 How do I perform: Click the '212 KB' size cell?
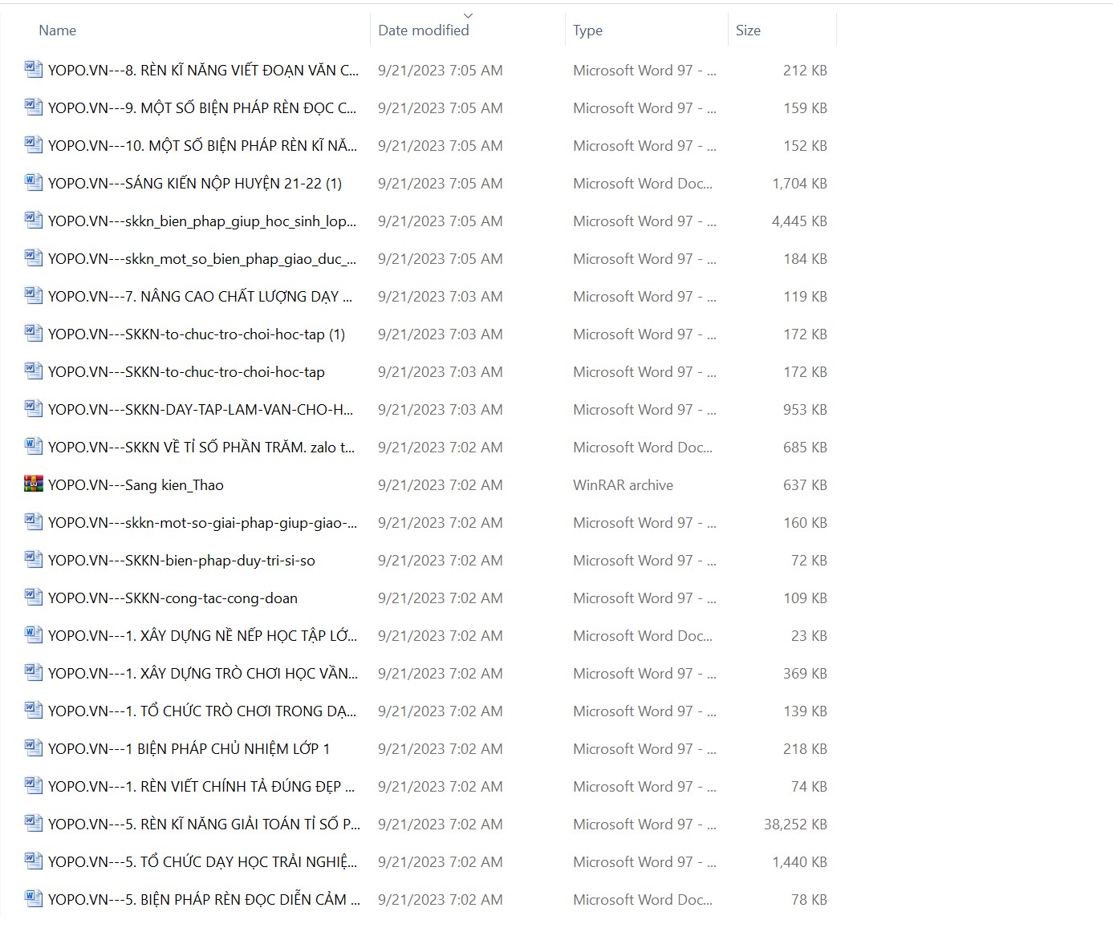click(x=805, y=71)
